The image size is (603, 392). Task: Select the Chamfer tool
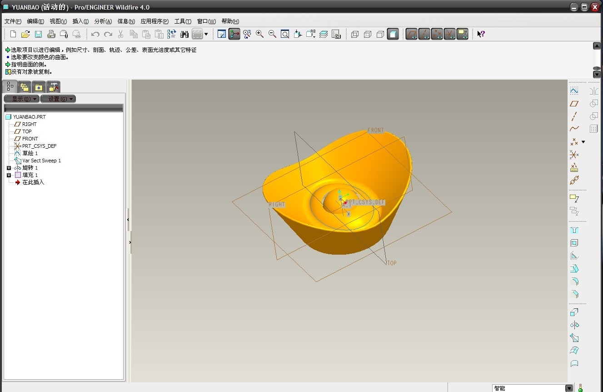[574, 294]
